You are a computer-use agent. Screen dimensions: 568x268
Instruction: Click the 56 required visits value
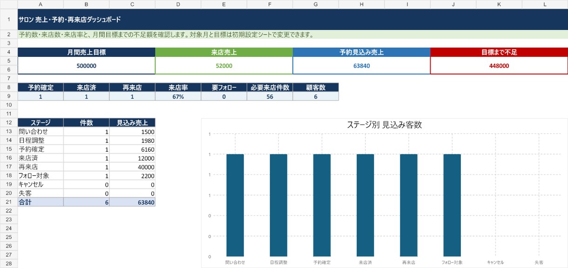click(x=270, y=96)
